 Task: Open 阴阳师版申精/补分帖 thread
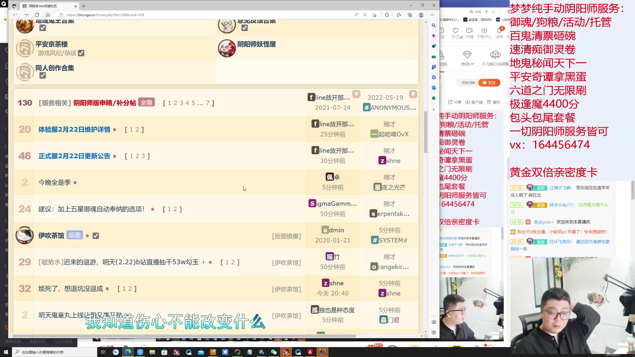click(105, 103)
